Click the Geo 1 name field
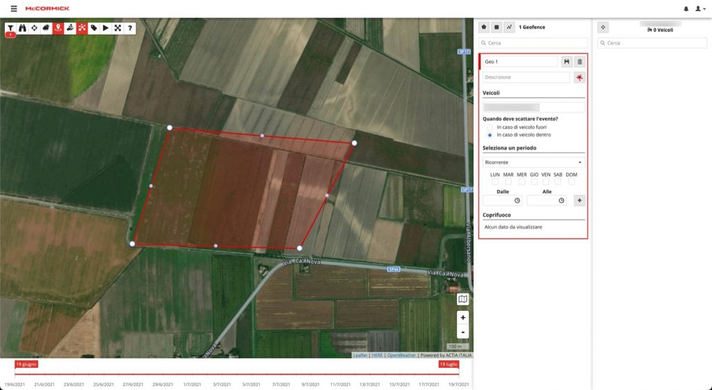The width and height of the screenshot is (712, 390). coord(520,62)
